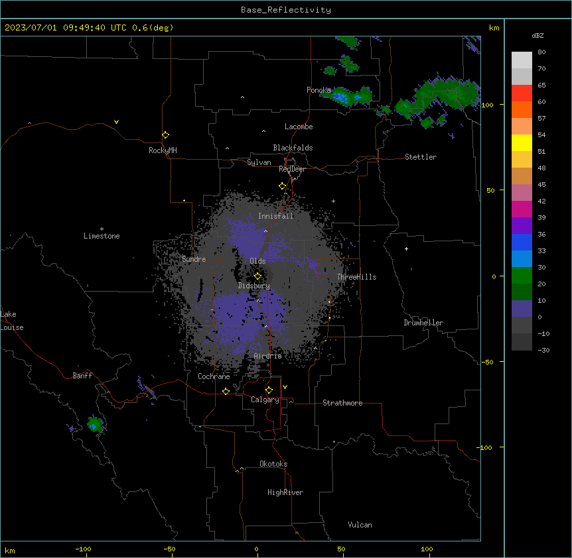Viewport: 572px width, 558px height.
Task: Click the Vulcan town label
Action: tap(360, 525)
